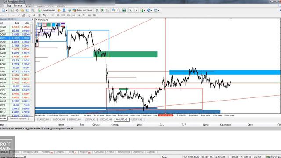The image size is (281, 158).
Task: Expand the periods dropdown arrow
Action: tap(151, 11)
